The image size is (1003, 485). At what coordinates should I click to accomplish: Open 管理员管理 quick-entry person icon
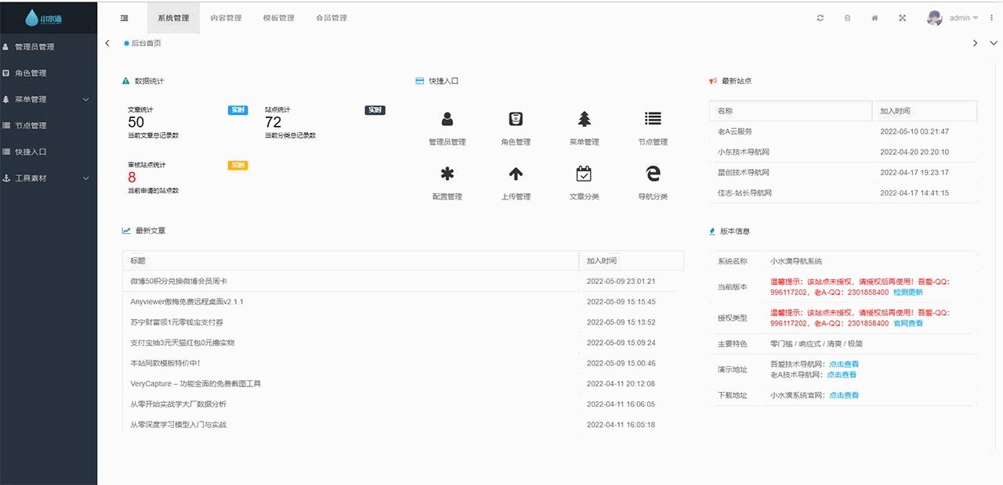tap(447, 120)
